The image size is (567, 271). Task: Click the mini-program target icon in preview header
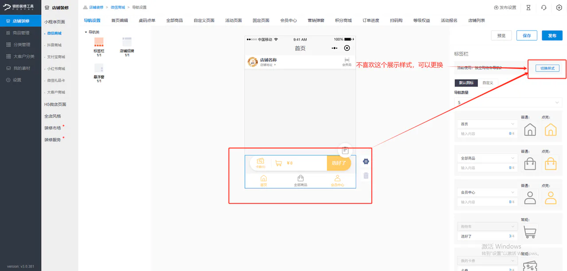click(347, 48)
